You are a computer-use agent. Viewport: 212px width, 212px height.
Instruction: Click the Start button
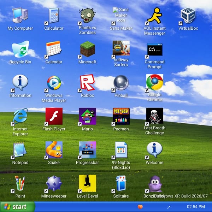tap(18, 207)
